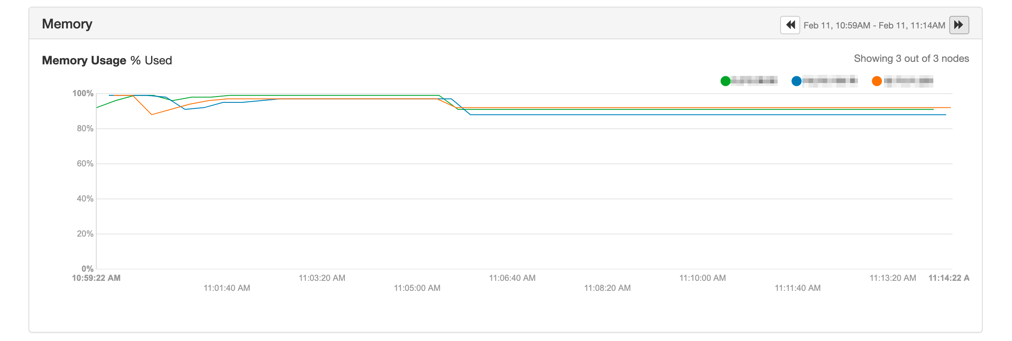Click the 100% y-axis label
Image resolution: width=1012 pixels, height=341 pixels.
click(x=83, y=93)
